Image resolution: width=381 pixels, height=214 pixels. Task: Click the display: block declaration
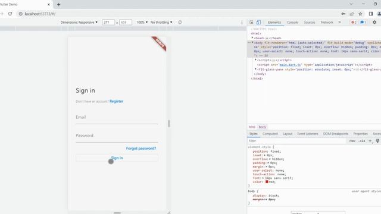(x=266, y=196)
